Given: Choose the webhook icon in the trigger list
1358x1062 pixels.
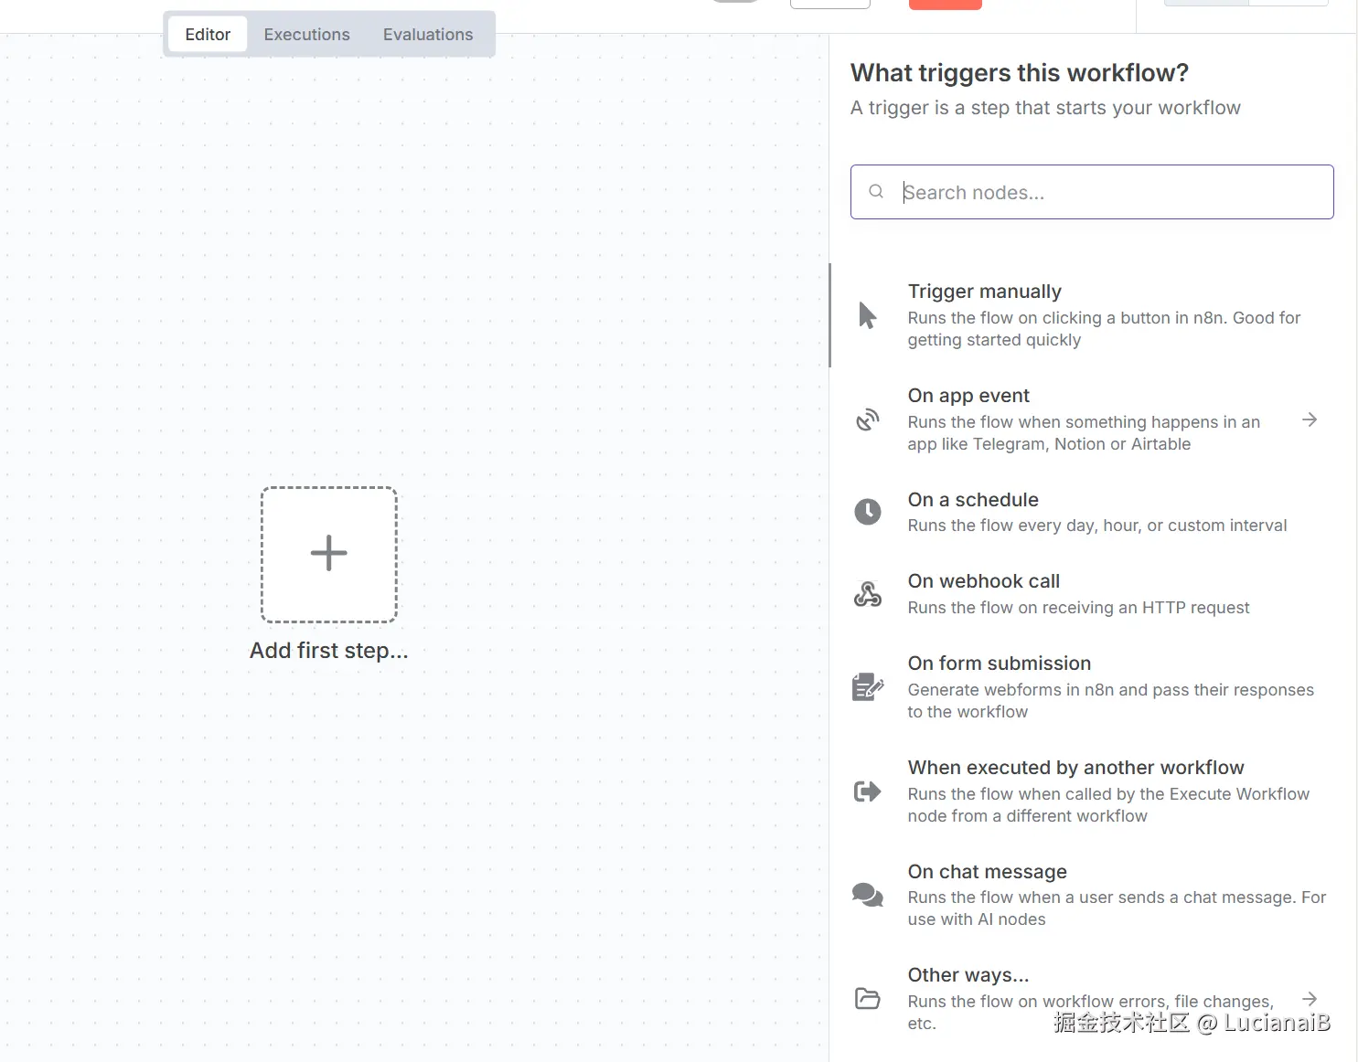Looking at the screenshot, I should (x=867, y=594).
